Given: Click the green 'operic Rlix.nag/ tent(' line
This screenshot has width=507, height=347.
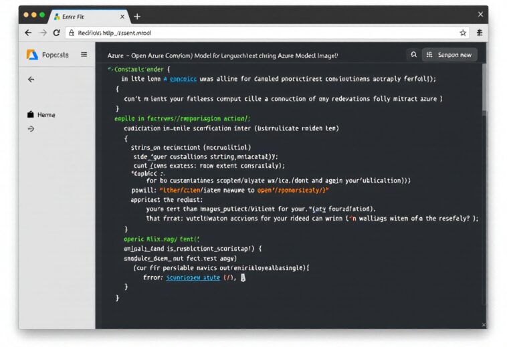Looking at the screenshot, I should [161, 239].
